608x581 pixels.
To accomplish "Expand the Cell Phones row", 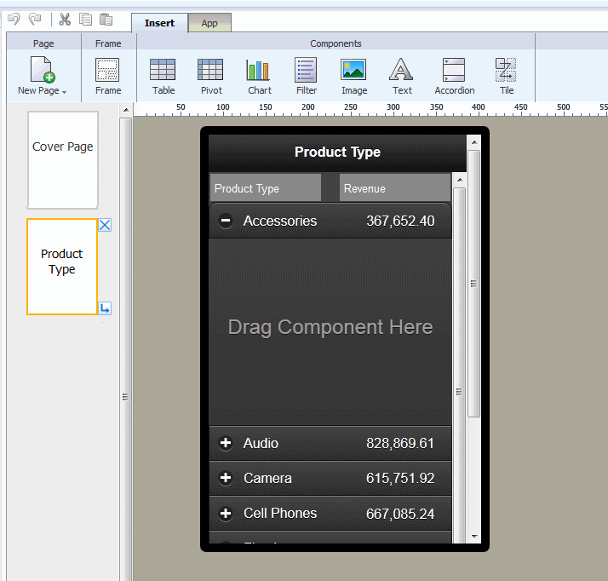I will 226,513.
